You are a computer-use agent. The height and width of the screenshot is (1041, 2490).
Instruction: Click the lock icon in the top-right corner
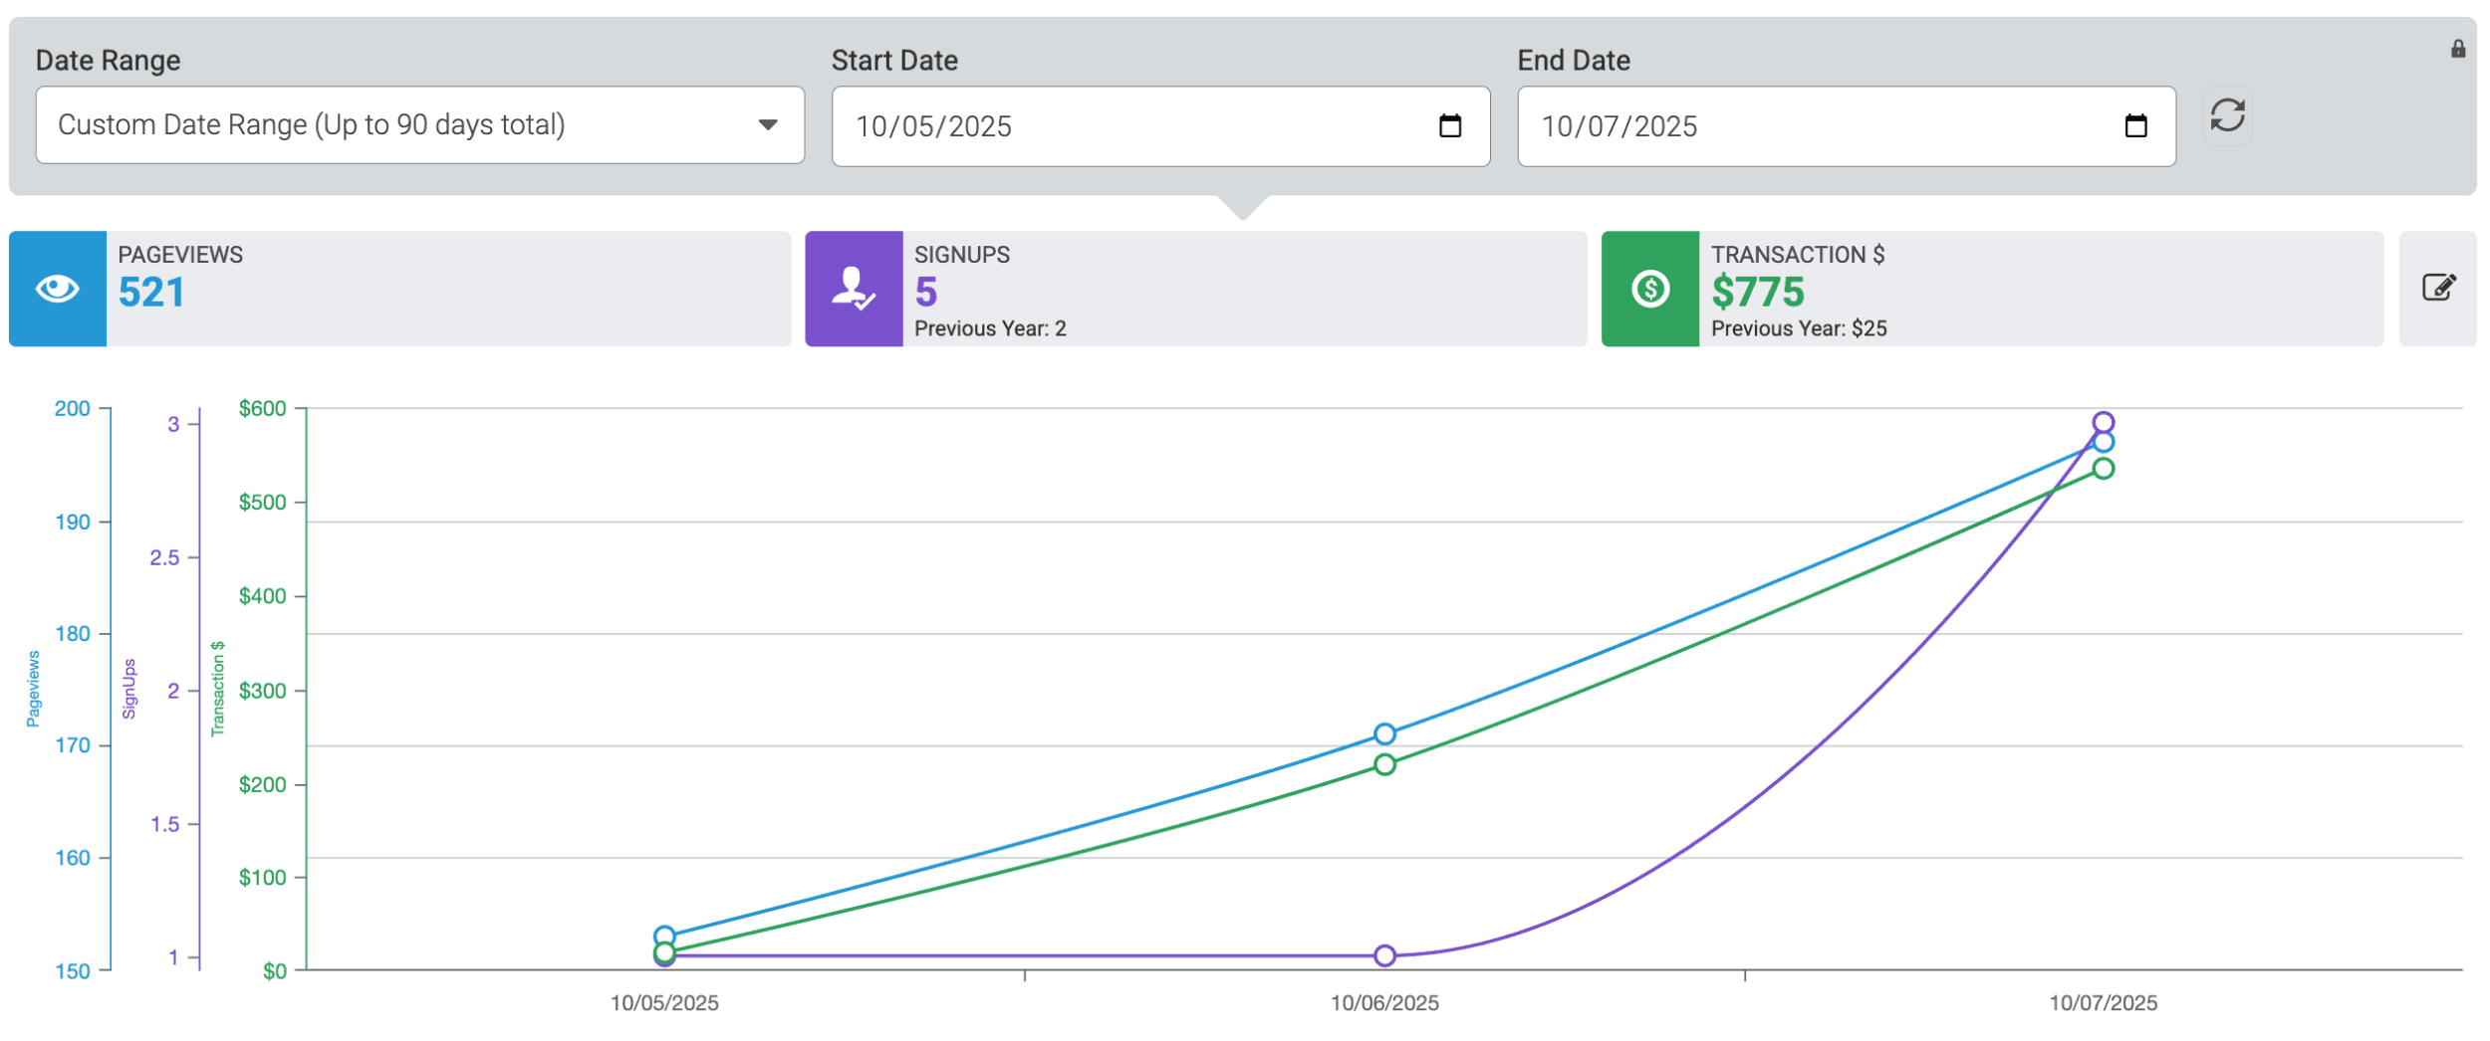click(2459, 46)
